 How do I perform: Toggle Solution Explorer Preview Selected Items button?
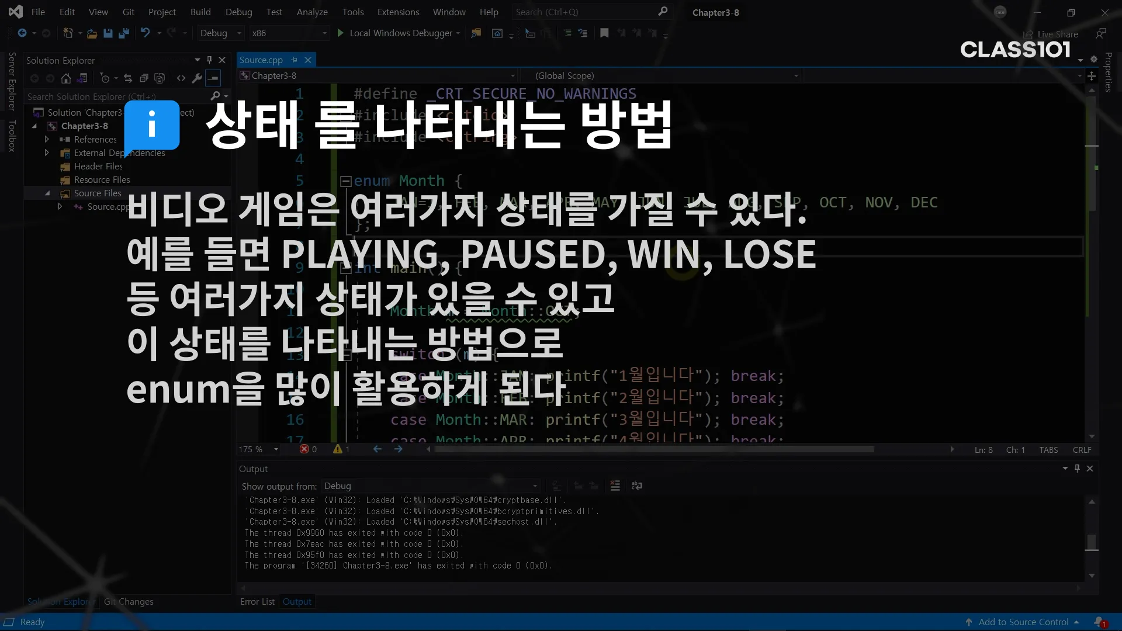213,78
